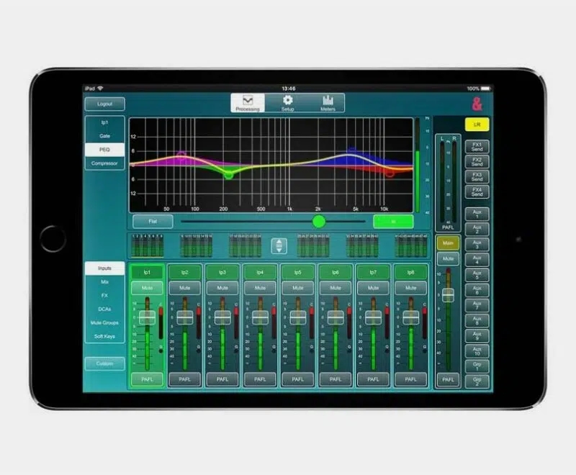Enable PAFL on channel Ip5
The width and height of the screenshot is (576, 475).
tap(297, 379)
